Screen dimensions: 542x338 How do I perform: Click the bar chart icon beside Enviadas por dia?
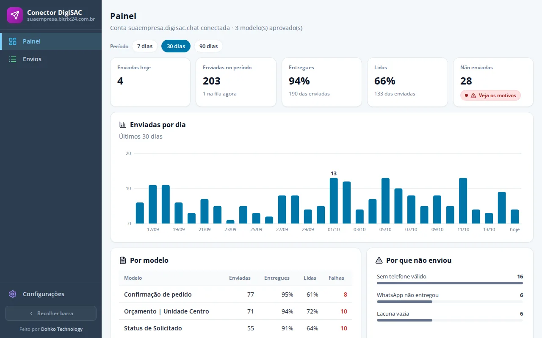(123, 125)
